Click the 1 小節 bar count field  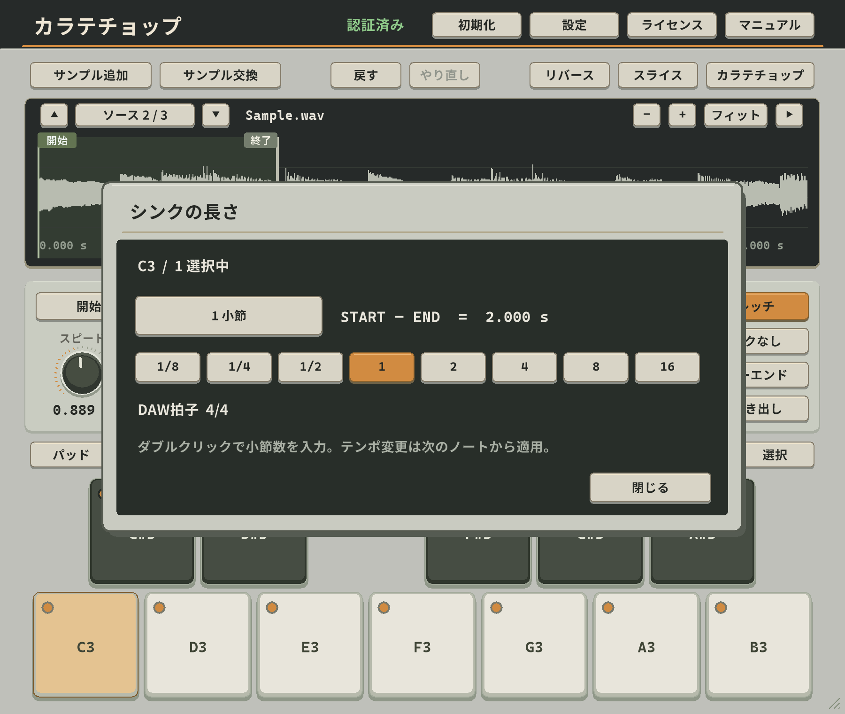pos(229,316)
